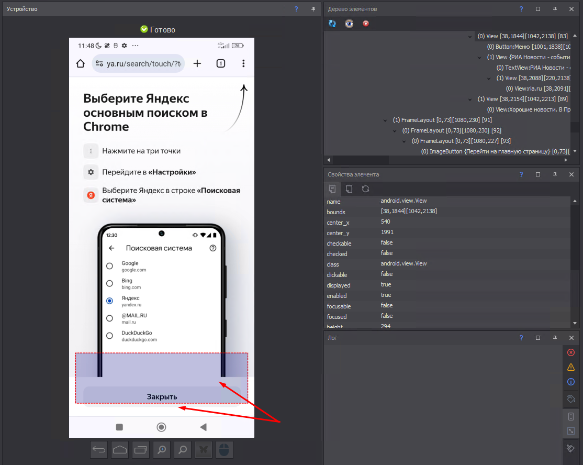This screenshot has width=583, height=465.
Task: Click the expand arrows icon in Log sidebar
Action: (x=571, y=431)
